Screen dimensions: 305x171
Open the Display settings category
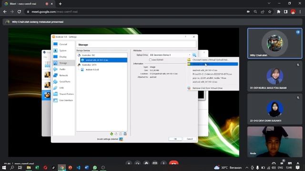(x=63, y=57)
